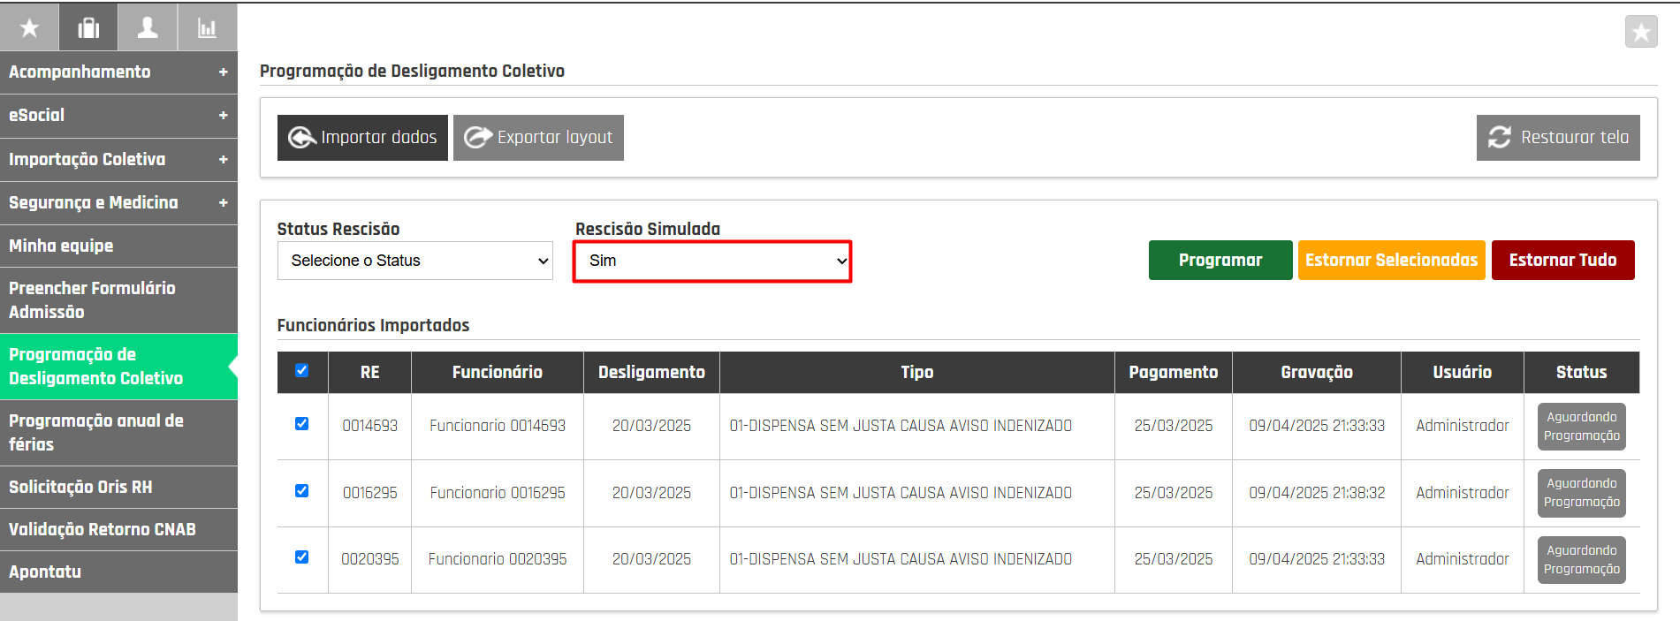This screenshot has width=1680, height=621.
Task: Uncheck the row checkbox for 0016295
Action: 302,491
